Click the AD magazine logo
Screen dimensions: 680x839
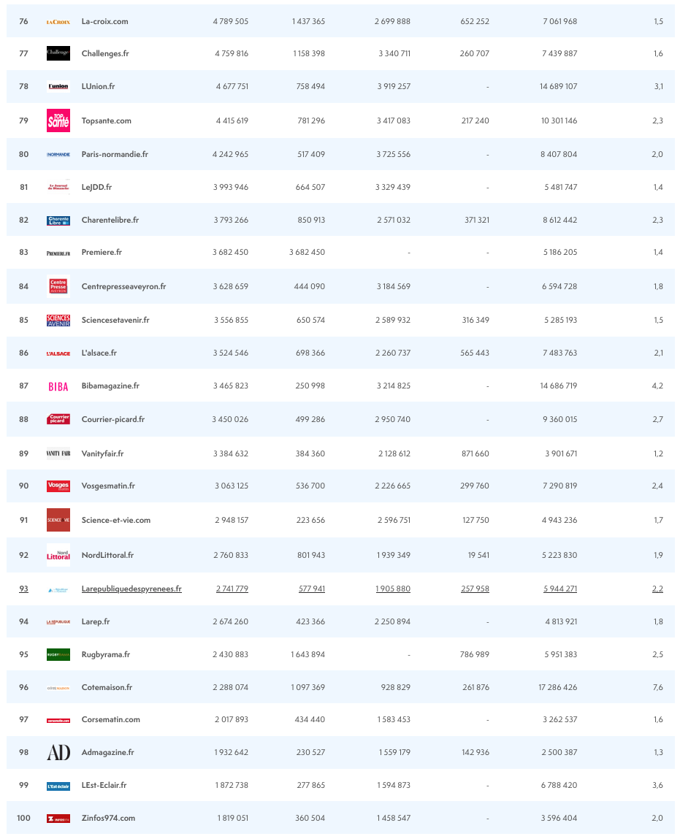pos(58,752)
